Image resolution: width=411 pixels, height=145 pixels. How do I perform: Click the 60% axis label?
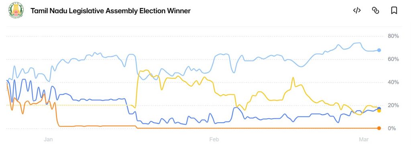coord(393,59)
